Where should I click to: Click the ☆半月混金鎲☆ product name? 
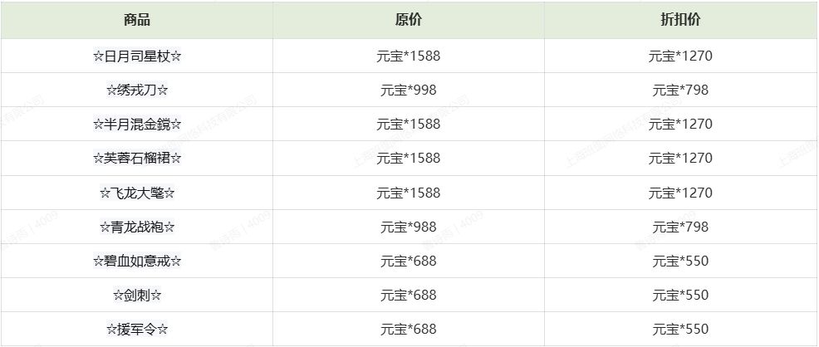pyautogui.click(x=137, y=124)
